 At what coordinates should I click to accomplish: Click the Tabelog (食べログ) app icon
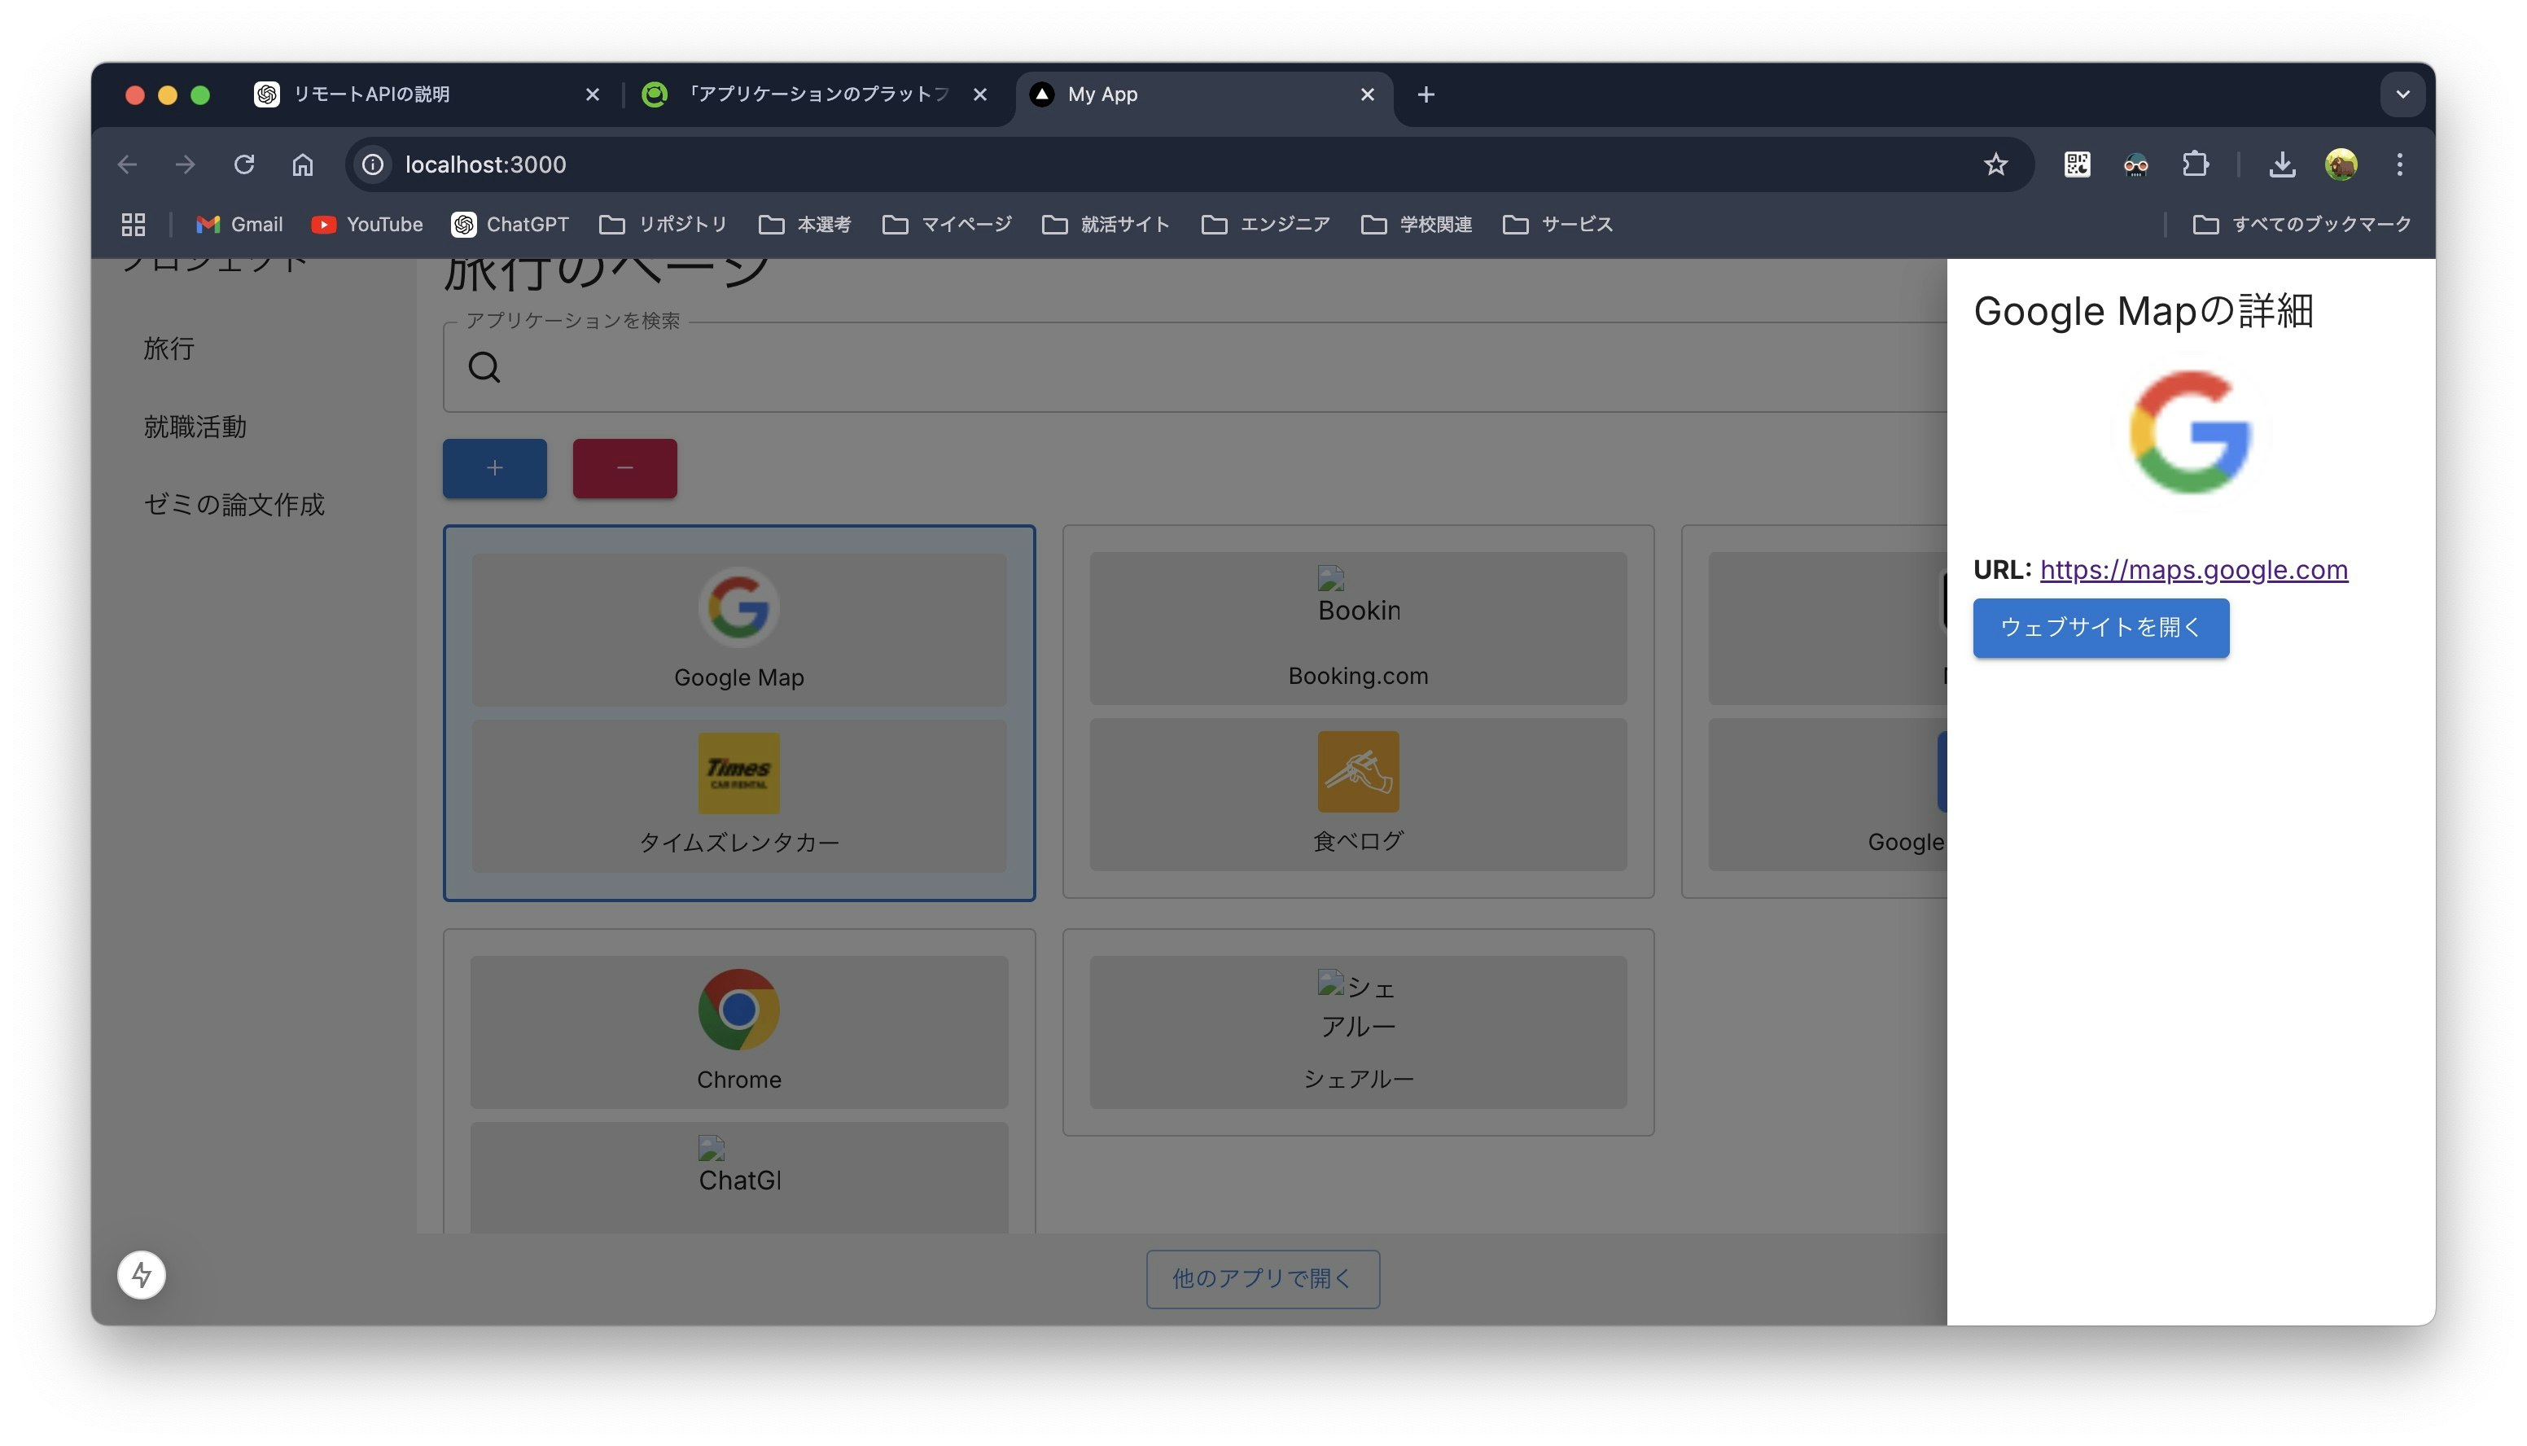[x=1357, y=772]
